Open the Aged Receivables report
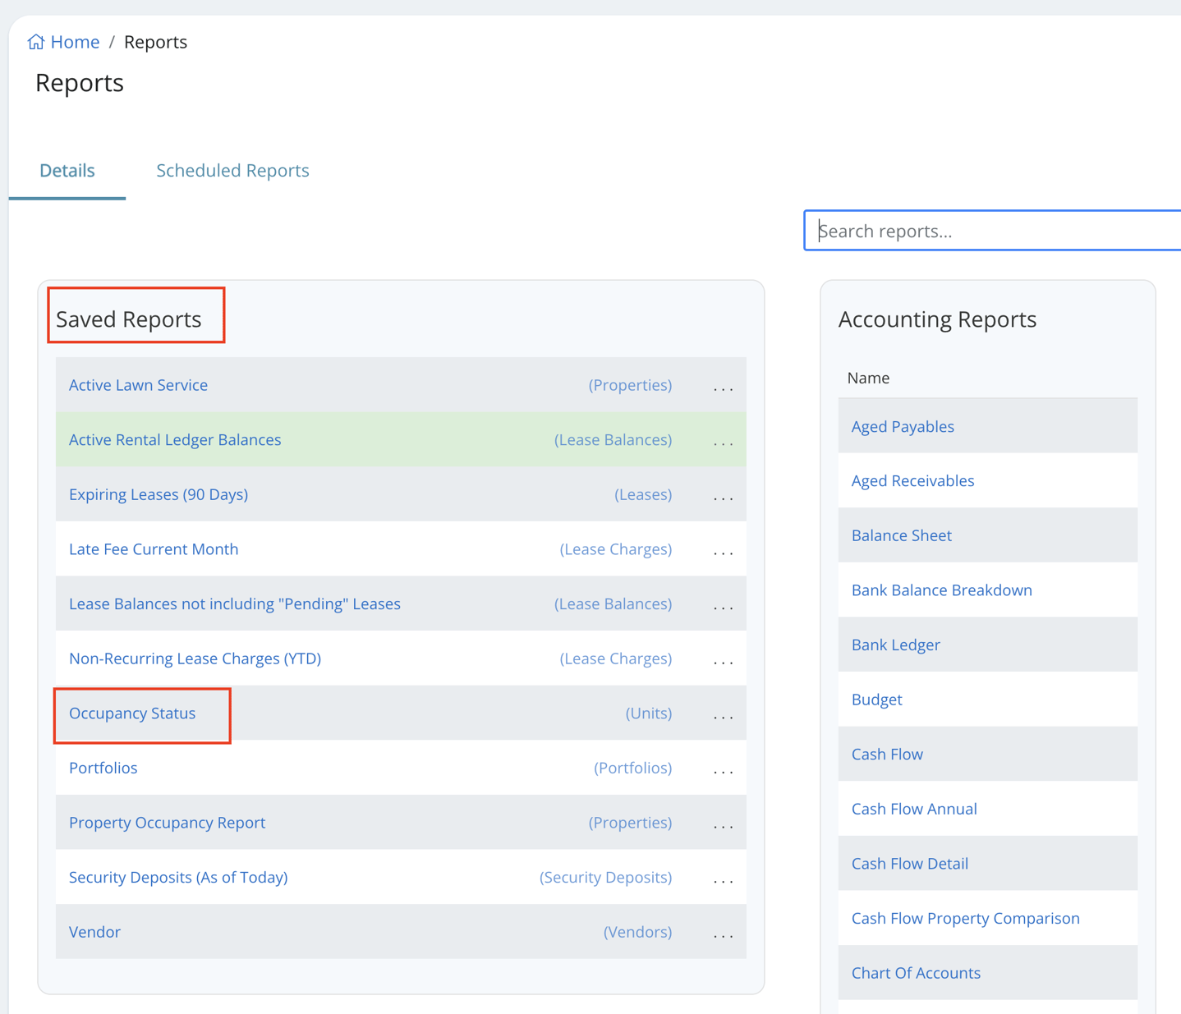 [x=912, y=481]
